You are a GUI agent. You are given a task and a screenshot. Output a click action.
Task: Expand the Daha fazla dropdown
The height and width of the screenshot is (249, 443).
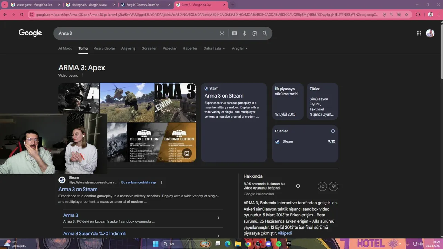(x=214, y=48)
